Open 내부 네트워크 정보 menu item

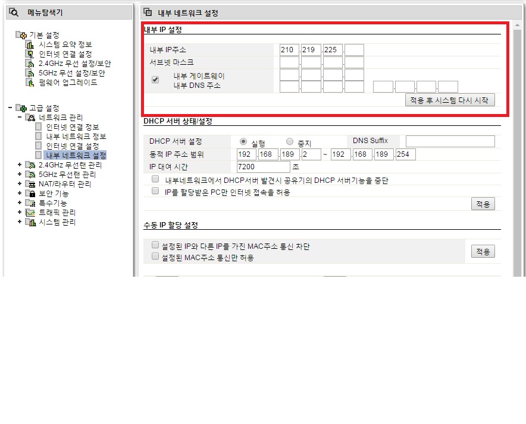76,137
